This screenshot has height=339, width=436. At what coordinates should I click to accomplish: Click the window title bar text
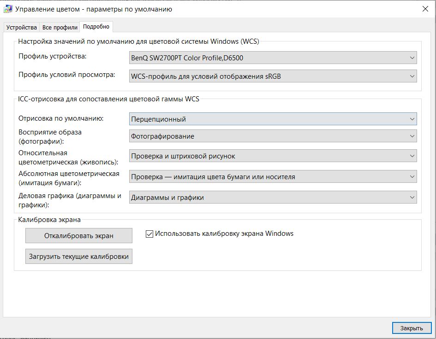pyautogui.click(x=94, y=9)
